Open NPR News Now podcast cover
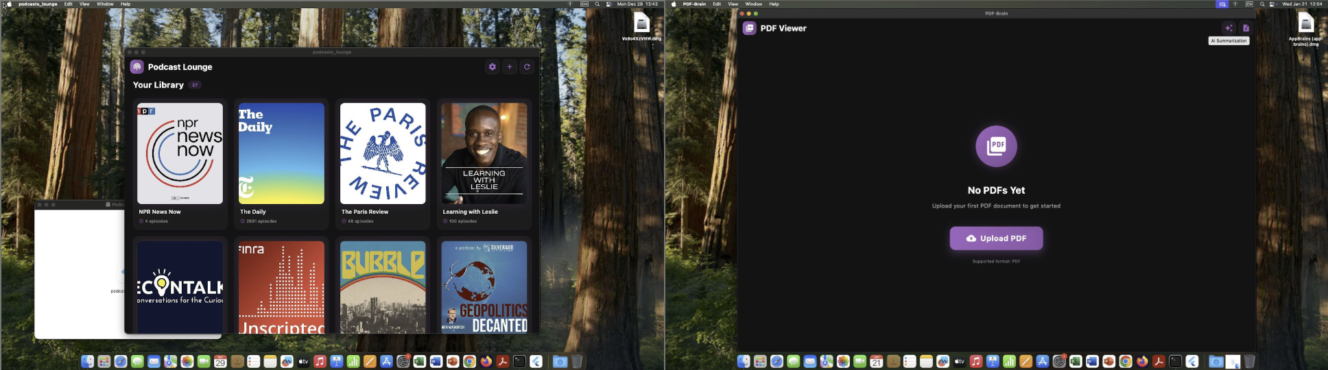 (x=180, y=153)
